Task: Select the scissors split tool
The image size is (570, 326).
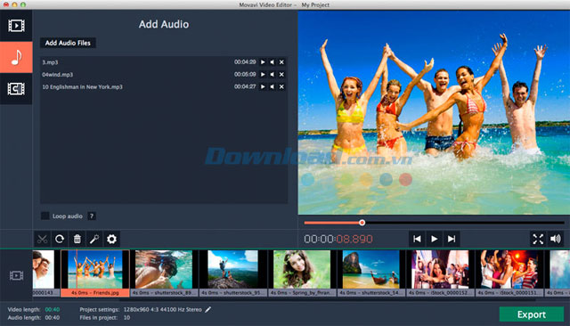Action: pos(42,239)
